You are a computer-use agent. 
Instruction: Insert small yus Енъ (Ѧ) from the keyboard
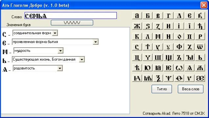(190, 68)
